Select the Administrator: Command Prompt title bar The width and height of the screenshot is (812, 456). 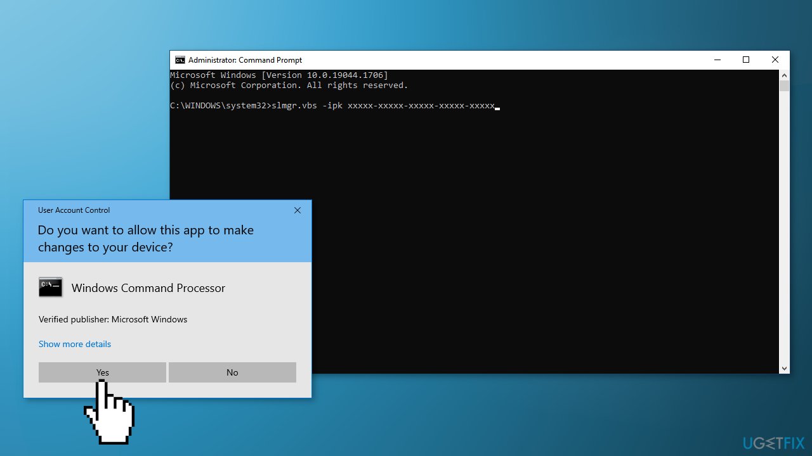[x=444, y=60]
